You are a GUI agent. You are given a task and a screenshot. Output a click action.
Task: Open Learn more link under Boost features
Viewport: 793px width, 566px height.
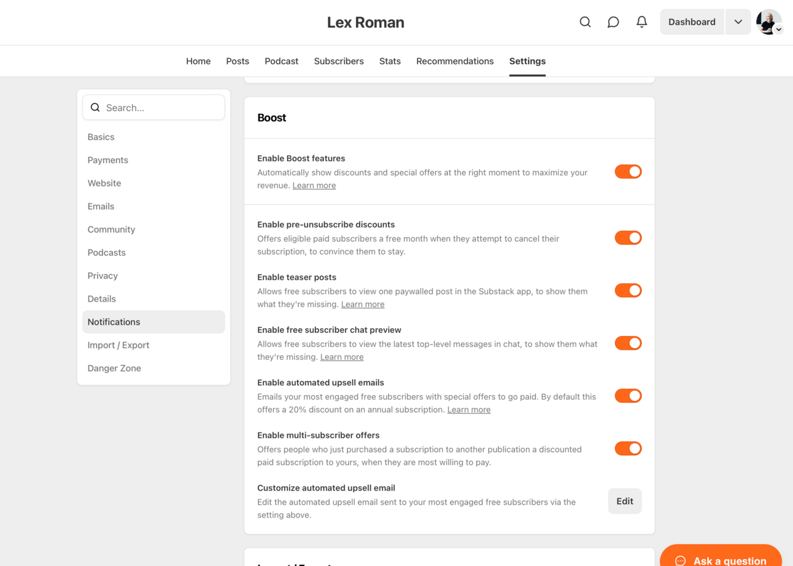314,185
